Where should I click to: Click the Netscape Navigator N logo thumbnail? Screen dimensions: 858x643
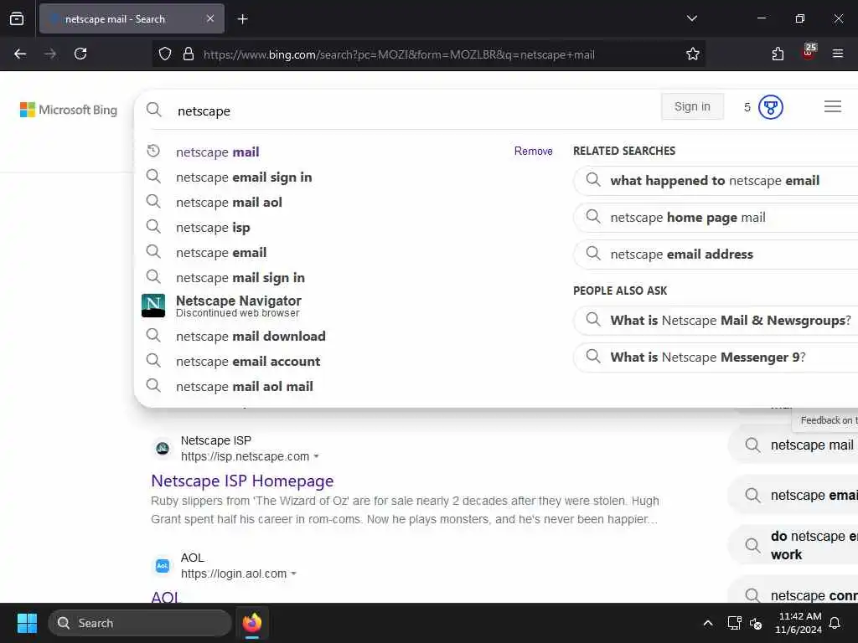coord(153,306)
